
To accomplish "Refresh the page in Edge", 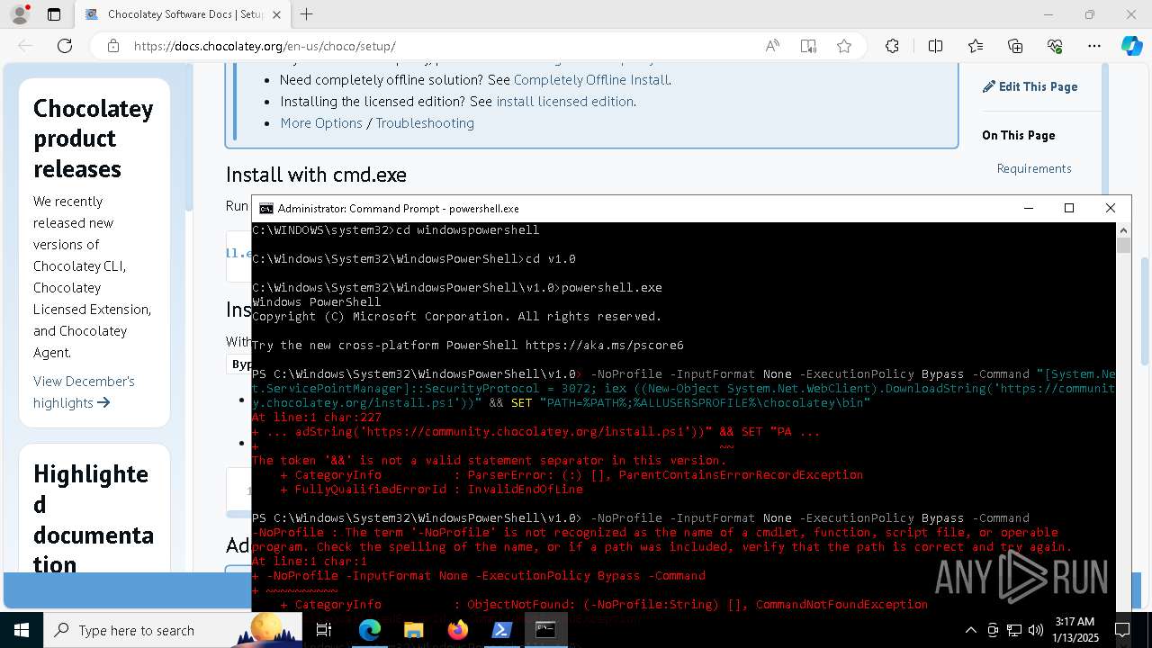I will (x=65, y=46).
